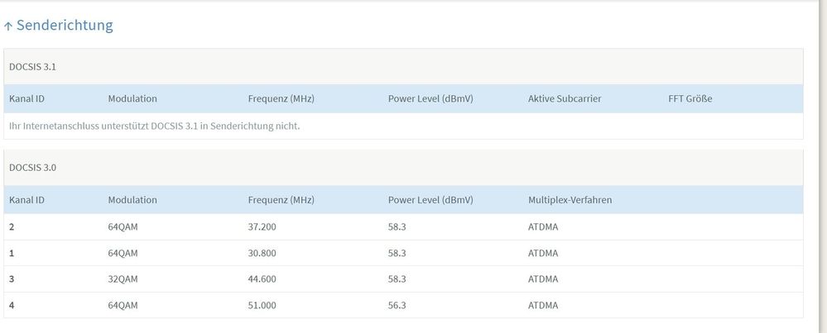Select channel 1 row ID cell
This screenshot has height=333, width=827.
point(12,253)
